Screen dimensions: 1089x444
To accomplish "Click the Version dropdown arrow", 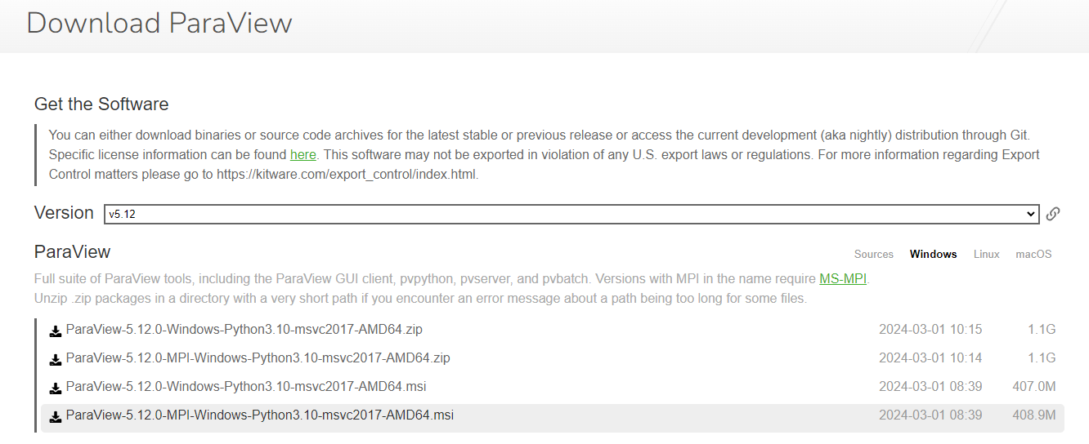I will [1030, 214].
